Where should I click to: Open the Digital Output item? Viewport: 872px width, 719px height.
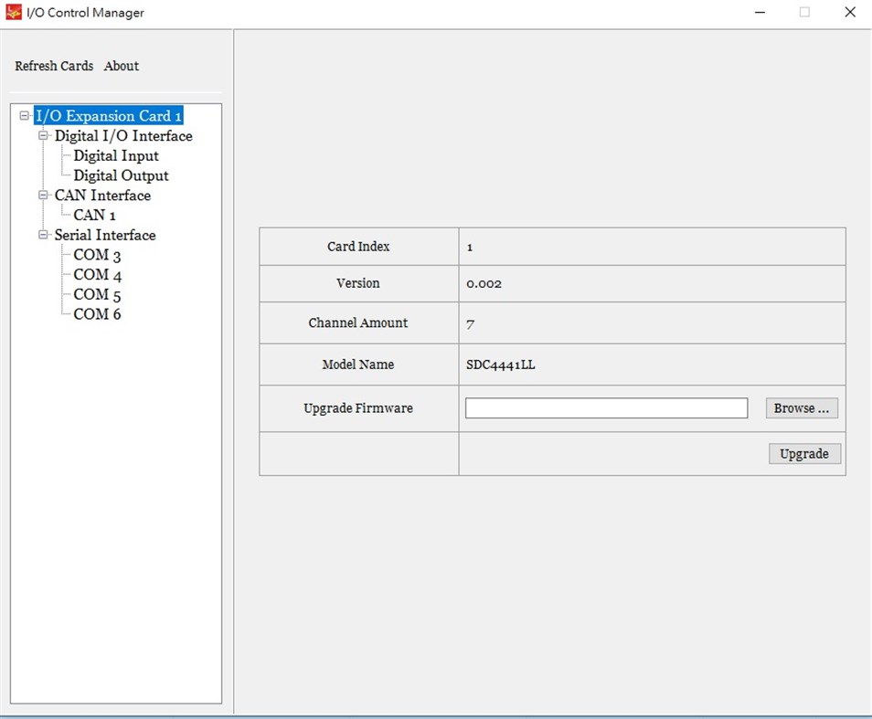coord(121,175)
